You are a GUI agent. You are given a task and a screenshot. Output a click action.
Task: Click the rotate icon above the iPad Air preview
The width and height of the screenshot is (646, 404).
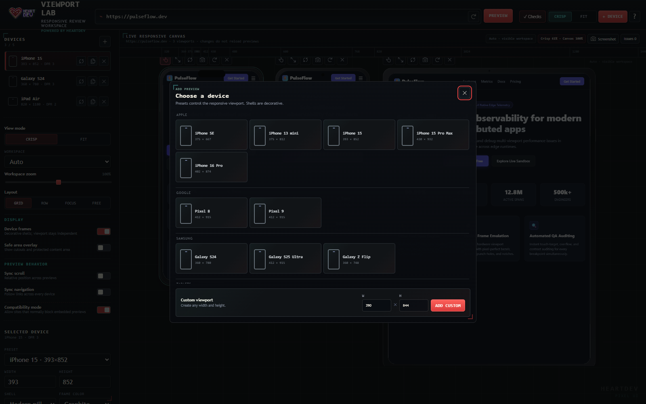pyautogui.click(x=413, y=60)
